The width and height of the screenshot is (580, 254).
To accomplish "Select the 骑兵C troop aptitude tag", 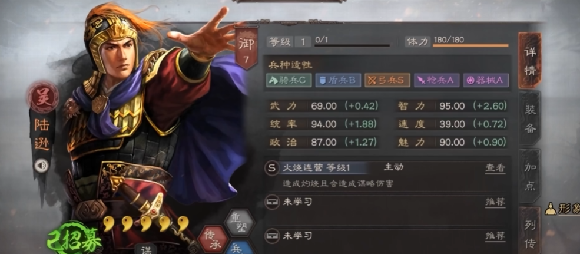I will [289, 80].
